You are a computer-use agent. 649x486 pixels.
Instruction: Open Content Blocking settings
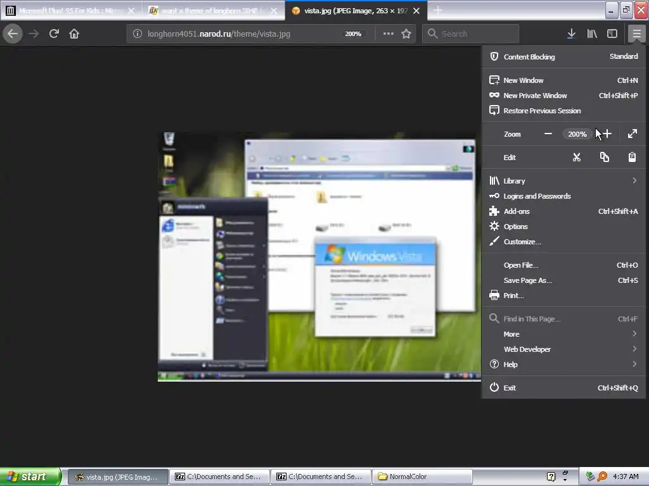tap(563, 56)
